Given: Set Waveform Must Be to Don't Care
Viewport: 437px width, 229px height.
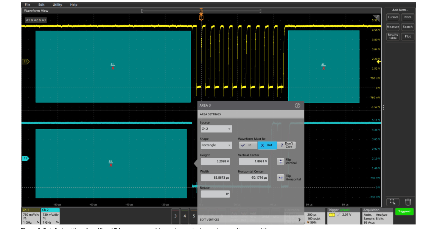Looking at the screenshot, I should (x=286, y=145).
